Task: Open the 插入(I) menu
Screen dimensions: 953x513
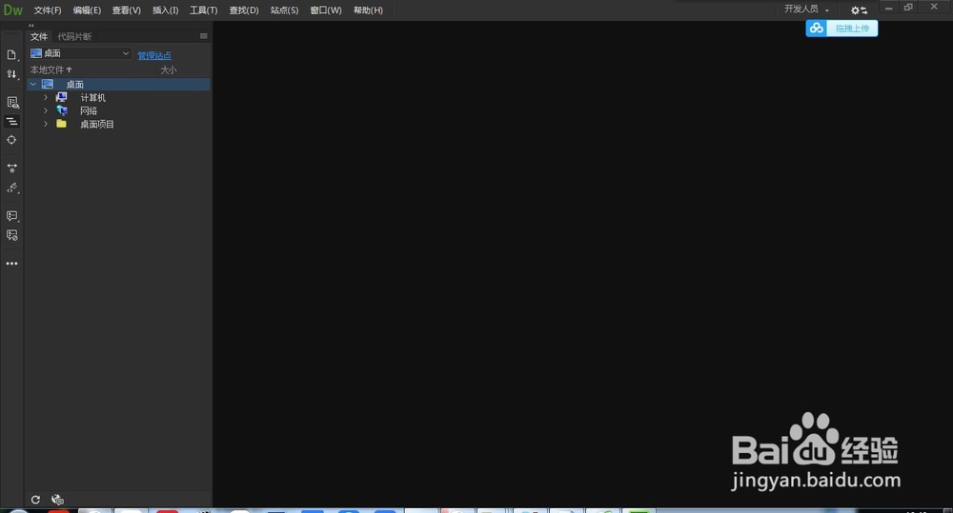Action: (165, 10)
